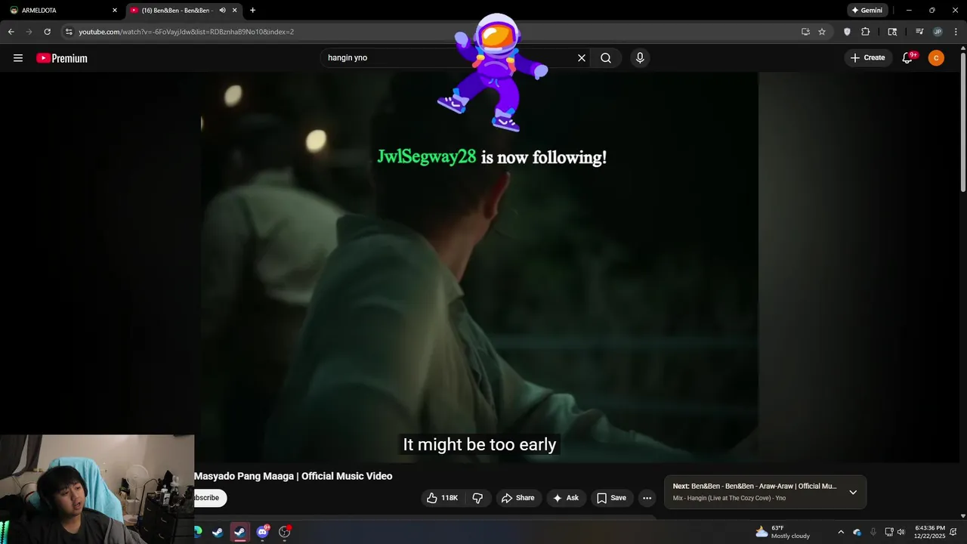Open shield extension icon
Screen dimensions: 967x544
click(847, 32)
